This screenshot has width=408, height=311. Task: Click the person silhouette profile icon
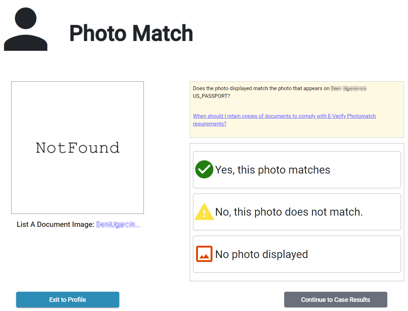click(x=26, y=29)
